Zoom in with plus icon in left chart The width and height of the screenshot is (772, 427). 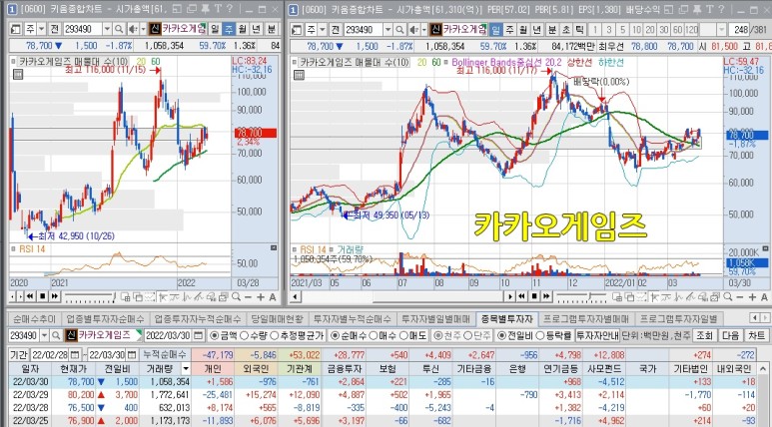[x=261, y=296]
